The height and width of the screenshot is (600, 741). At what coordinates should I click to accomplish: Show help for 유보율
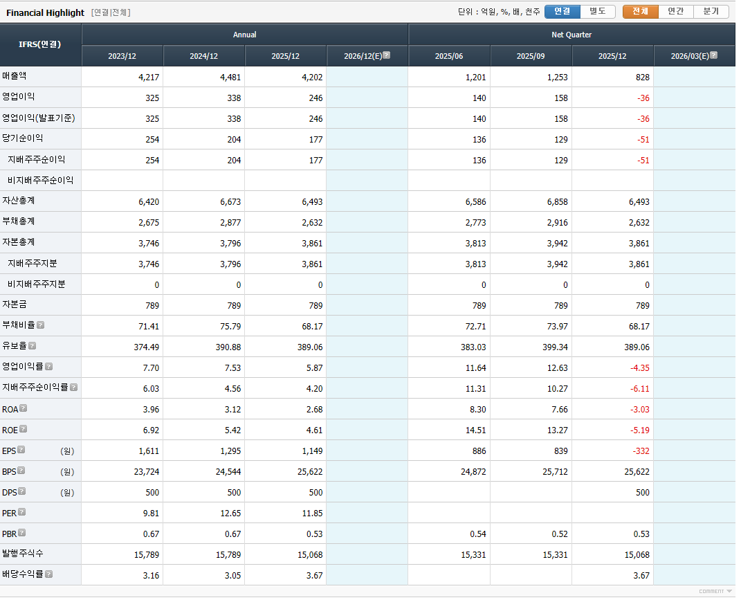[32, 346]
